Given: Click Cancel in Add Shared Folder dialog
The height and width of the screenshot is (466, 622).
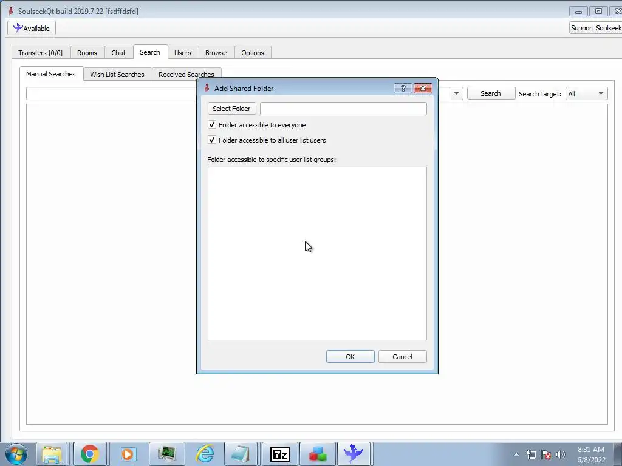Looking at the screenshot, I should [402, 357].
